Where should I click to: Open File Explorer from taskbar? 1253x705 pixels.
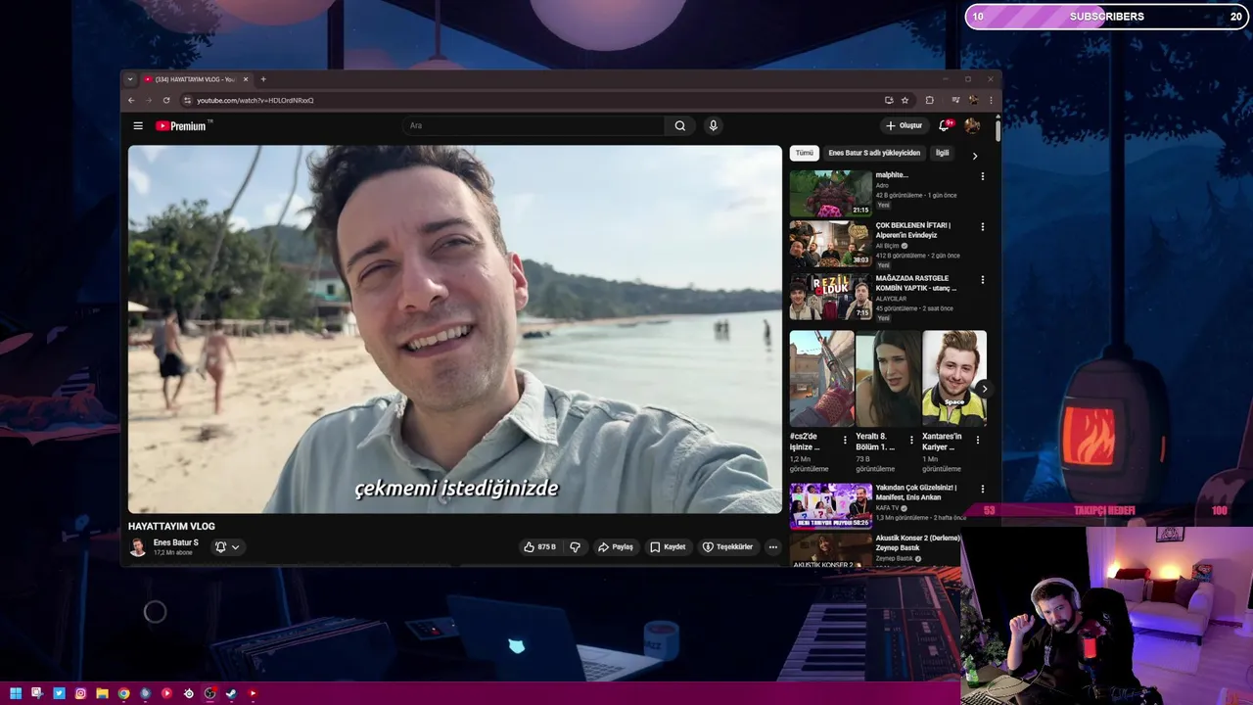102,693
